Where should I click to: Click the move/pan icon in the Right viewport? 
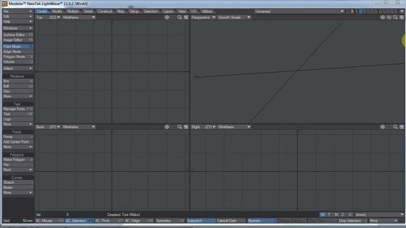(383, 127)
